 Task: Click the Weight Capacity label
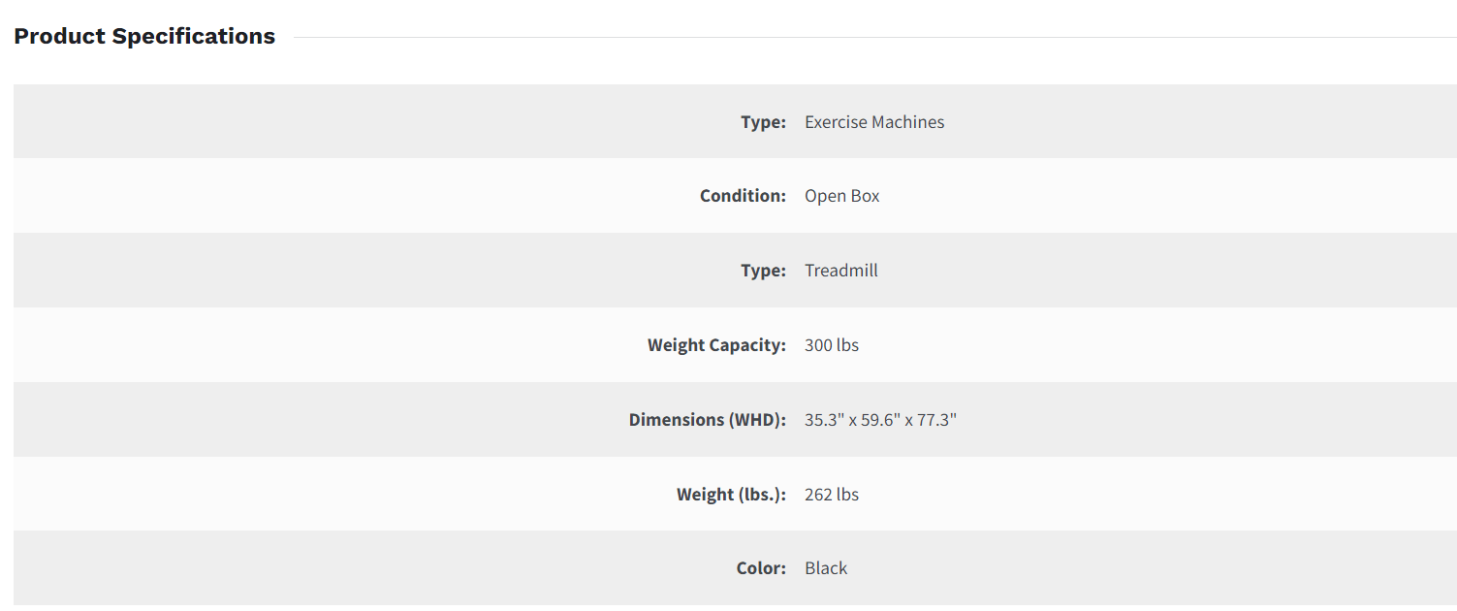(716, 345)
